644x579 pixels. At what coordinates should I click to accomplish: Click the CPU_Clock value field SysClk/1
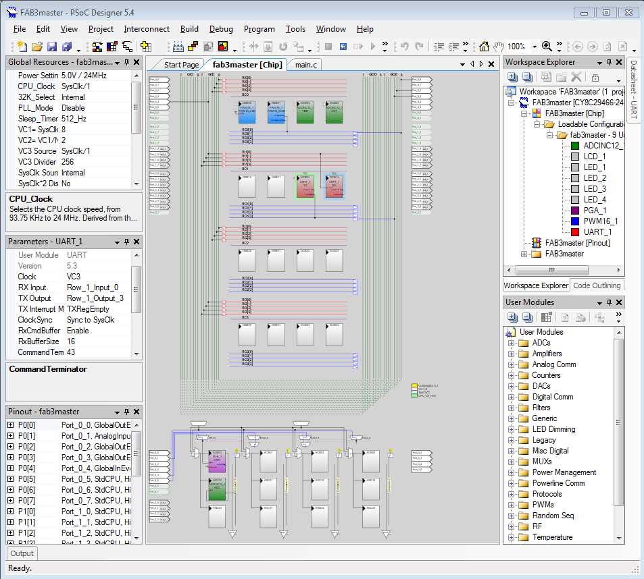pyautogui.click(x=76, y=86)
